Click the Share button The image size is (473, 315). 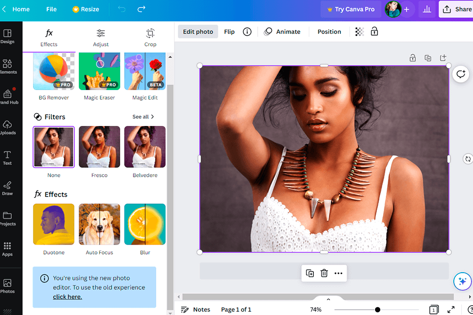(456, 9)
